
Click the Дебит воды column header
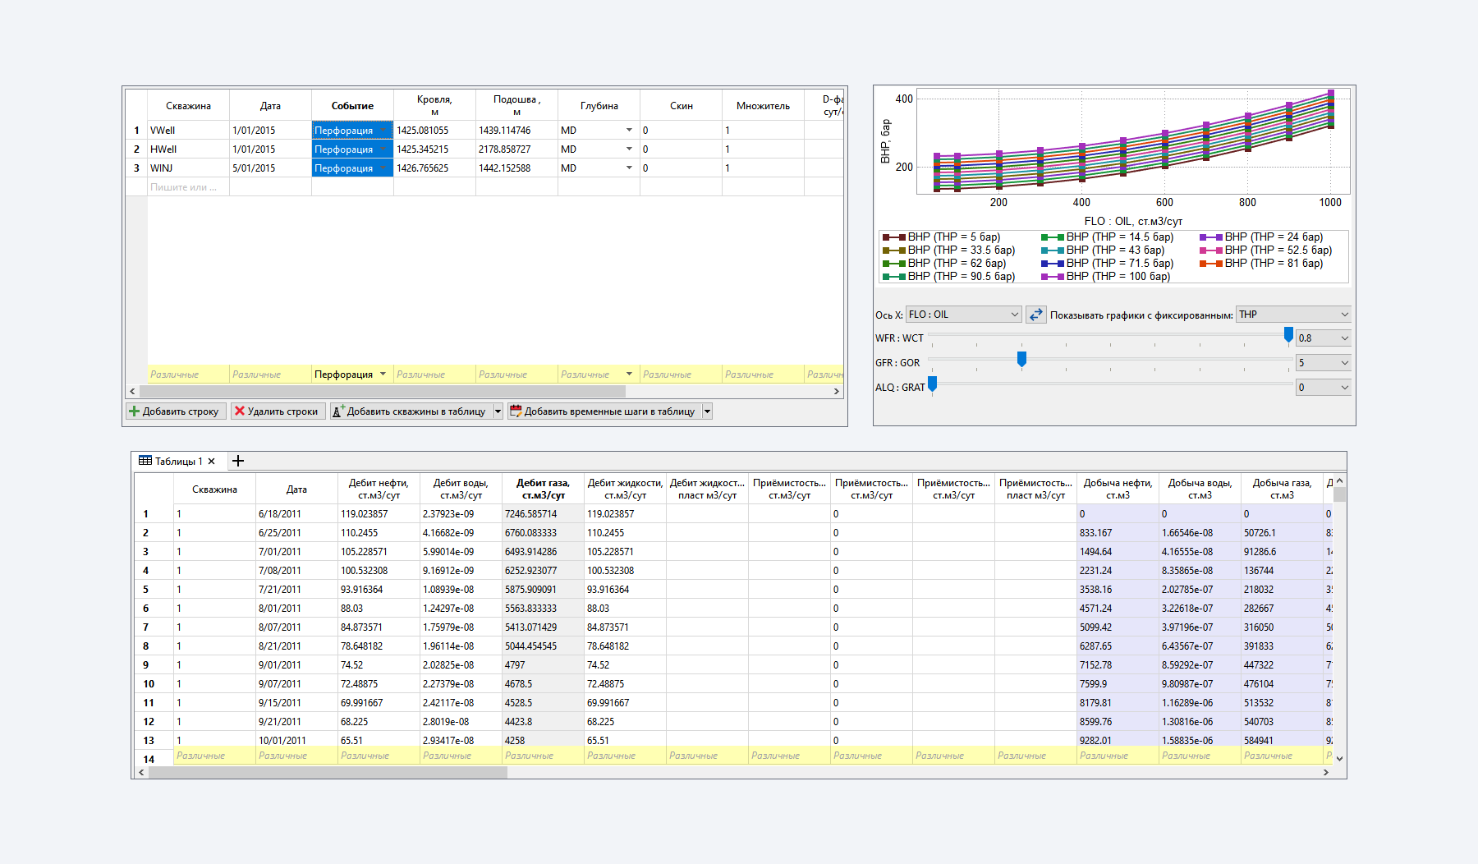tap(461, 489)
